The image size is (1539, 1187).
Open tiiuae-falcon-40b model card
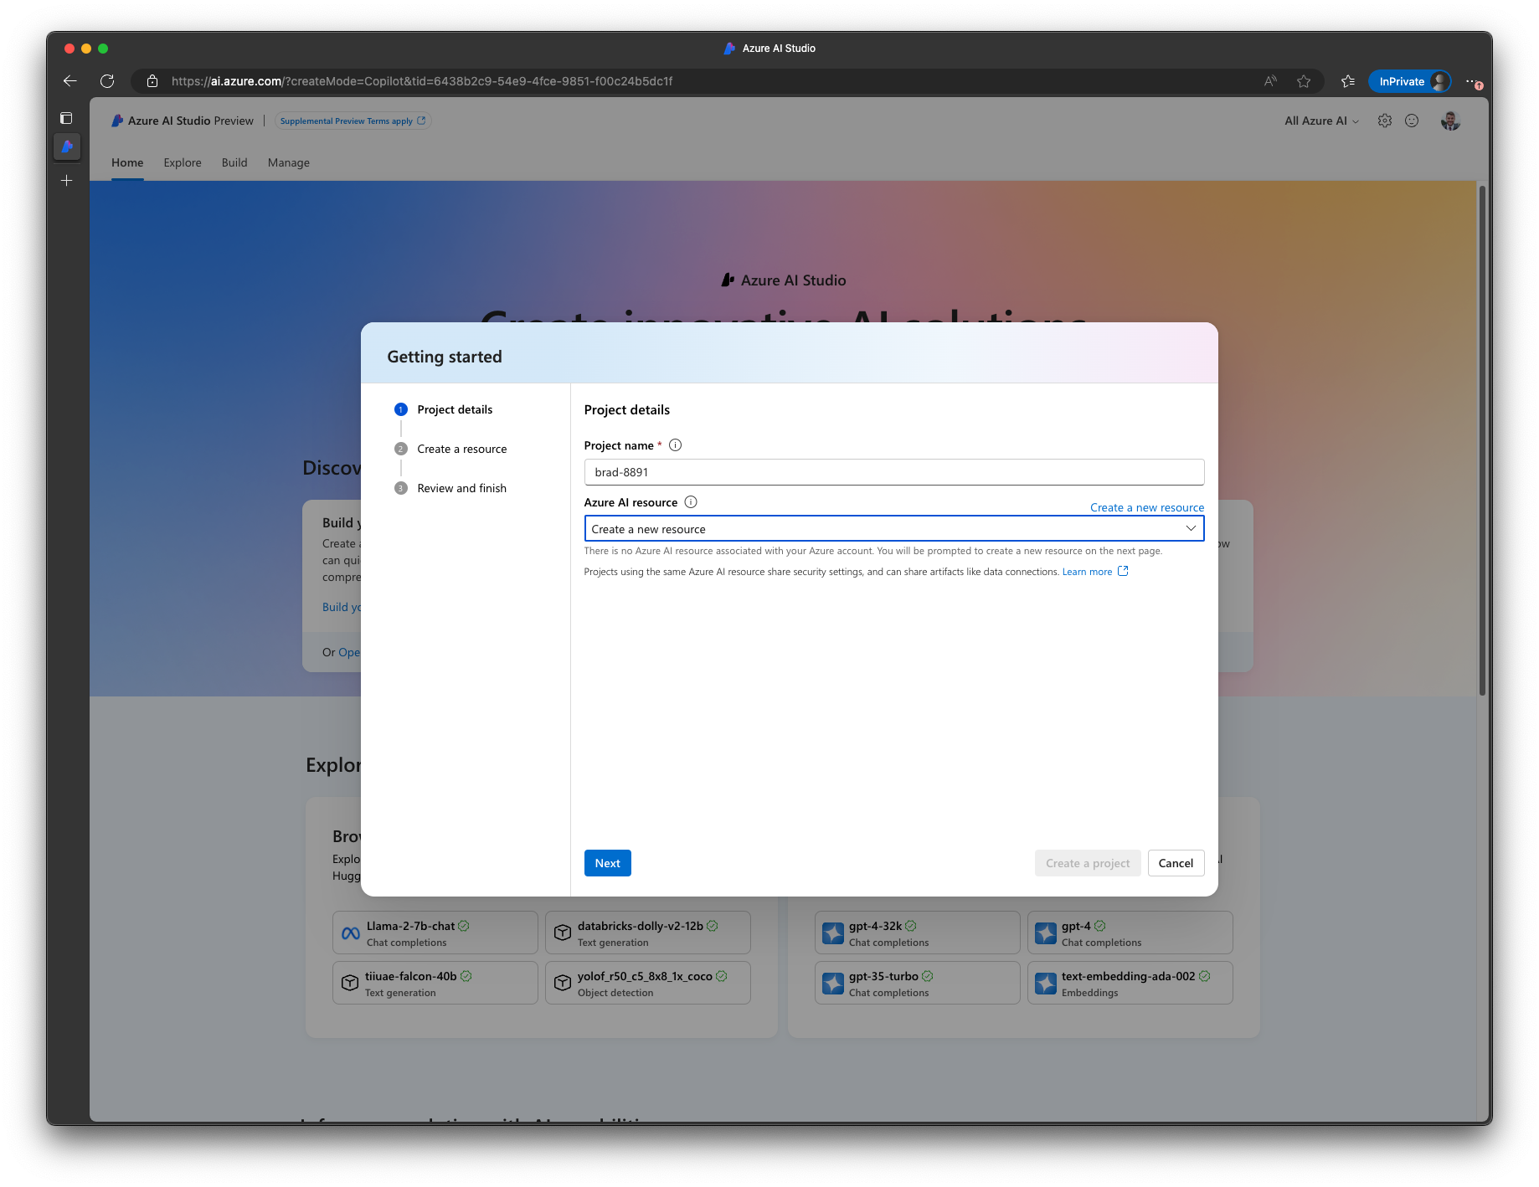point(435,983)
